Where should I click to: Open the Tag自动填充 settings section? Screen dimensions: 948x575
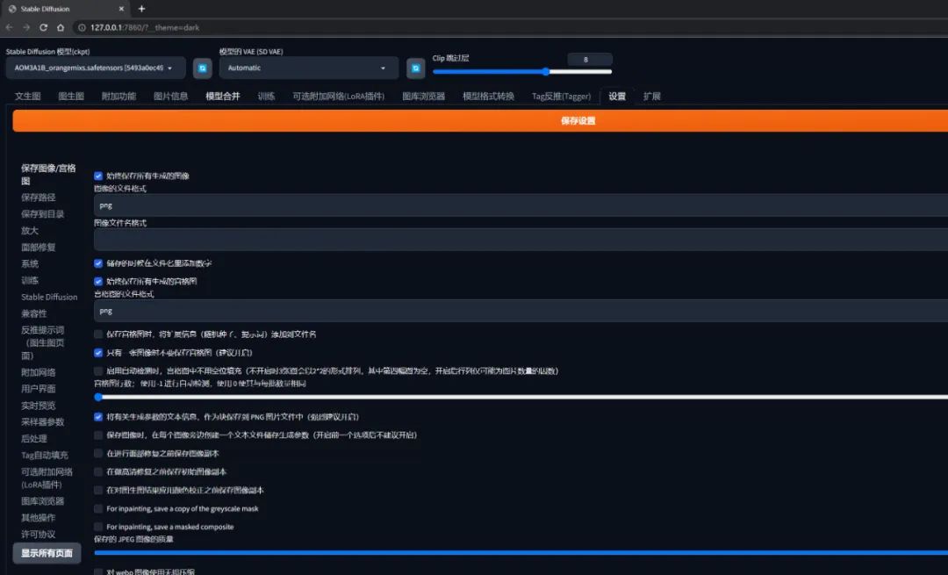coord(45,456)
